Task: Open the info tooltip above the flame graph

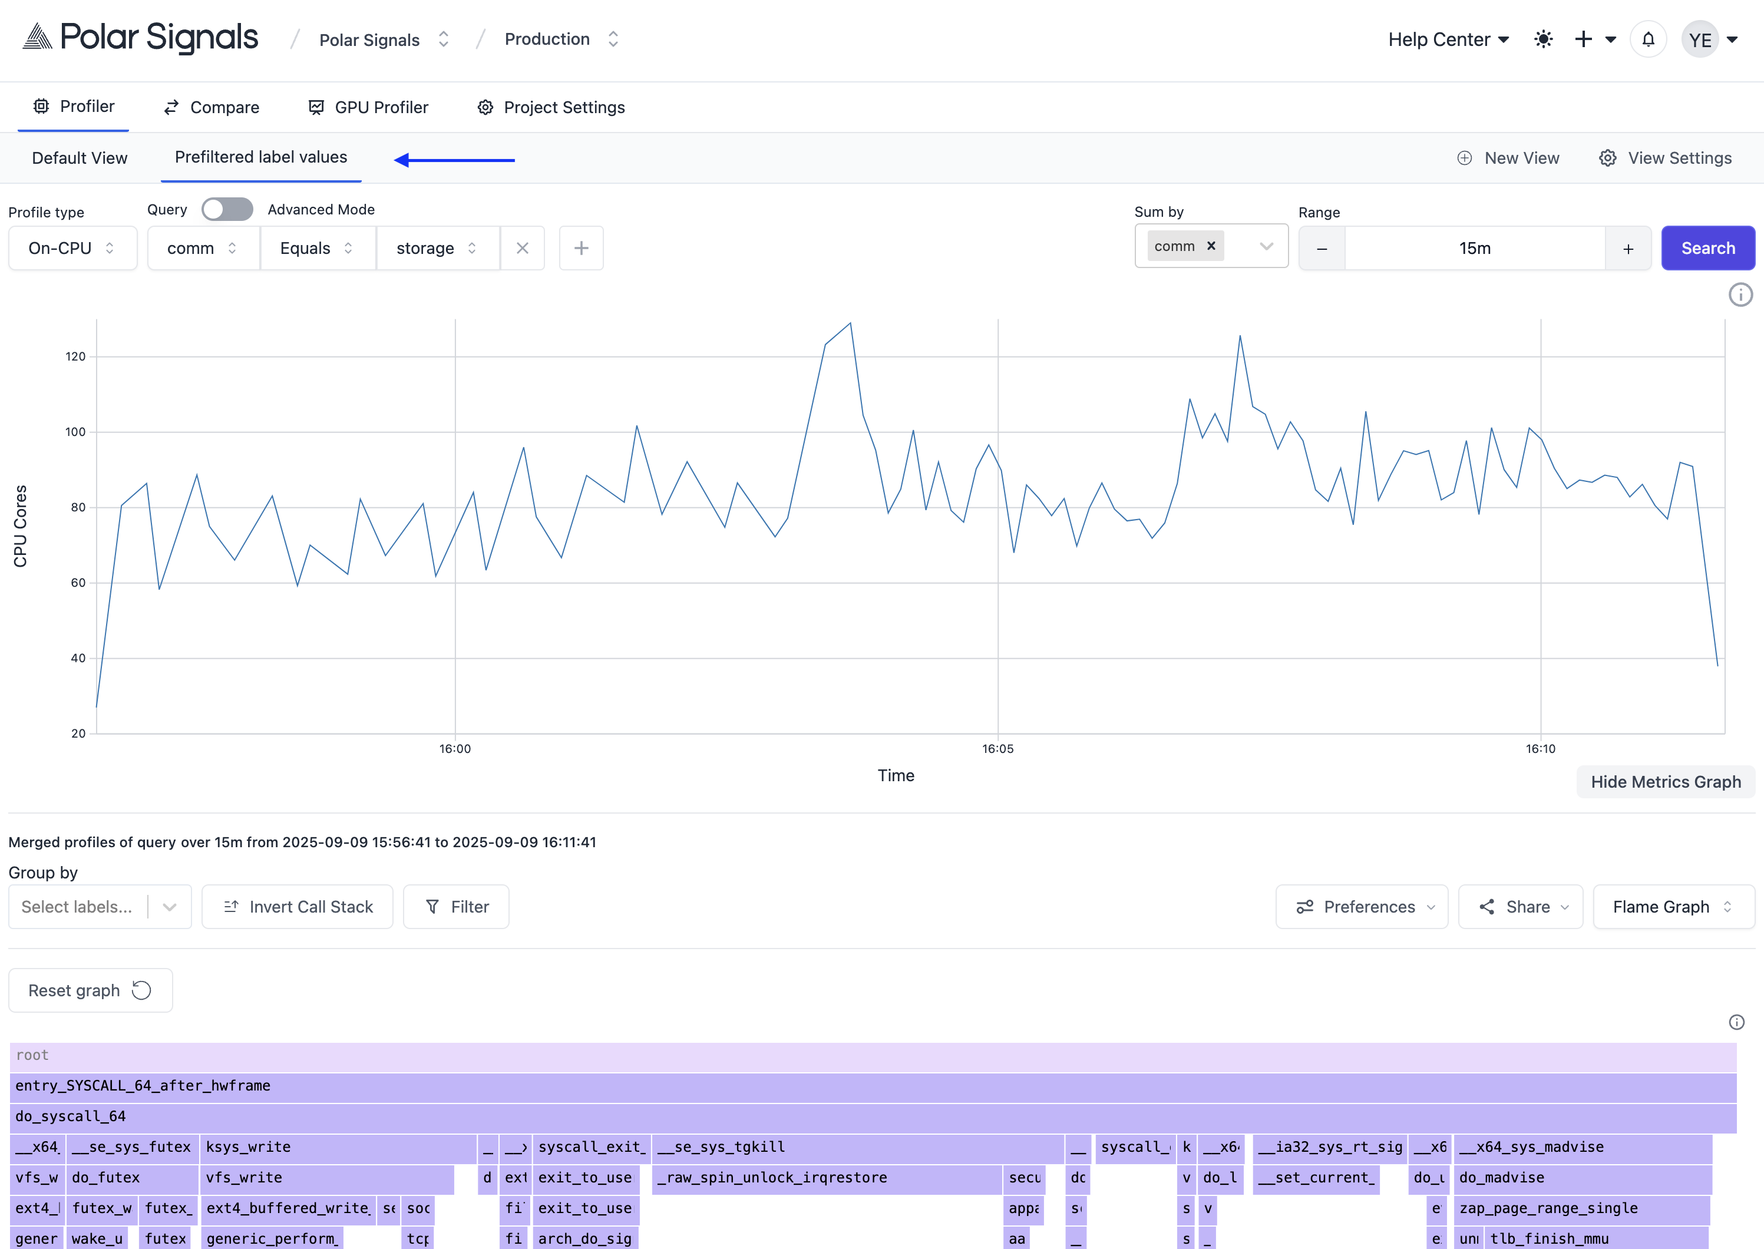Action: coord(1736,1022)
